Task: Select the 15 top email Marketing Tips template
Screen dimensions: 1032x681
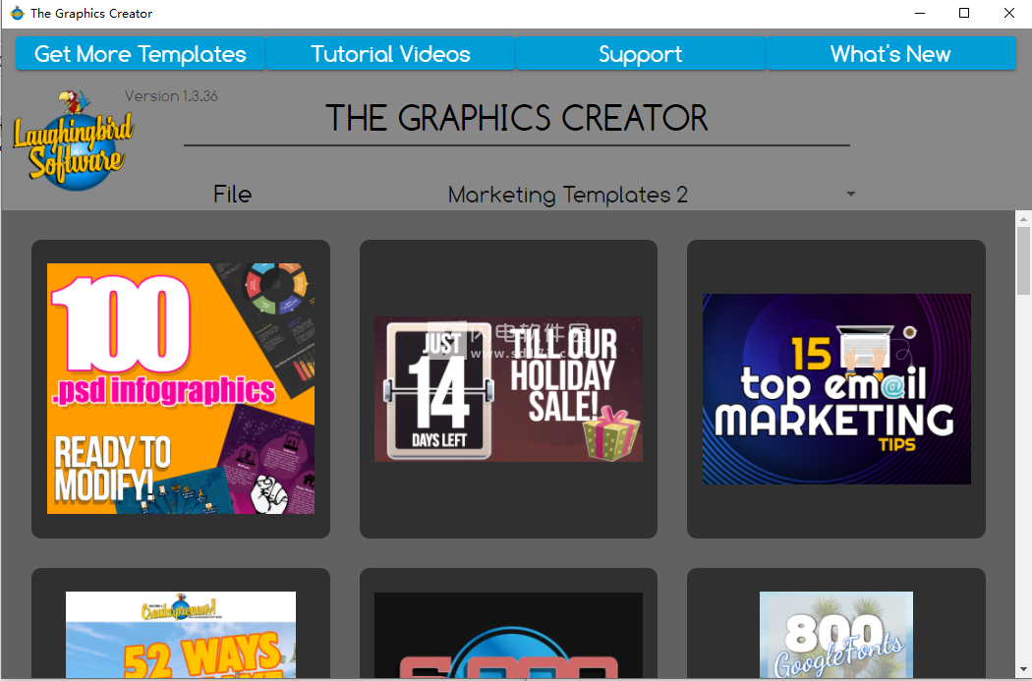Action: (x=835, y=389)
